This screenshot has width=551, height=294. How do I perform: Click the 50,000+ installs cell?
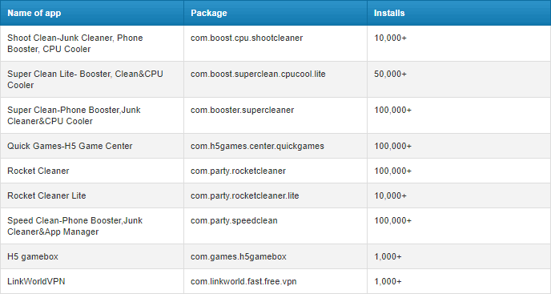(x=459, y=79)
